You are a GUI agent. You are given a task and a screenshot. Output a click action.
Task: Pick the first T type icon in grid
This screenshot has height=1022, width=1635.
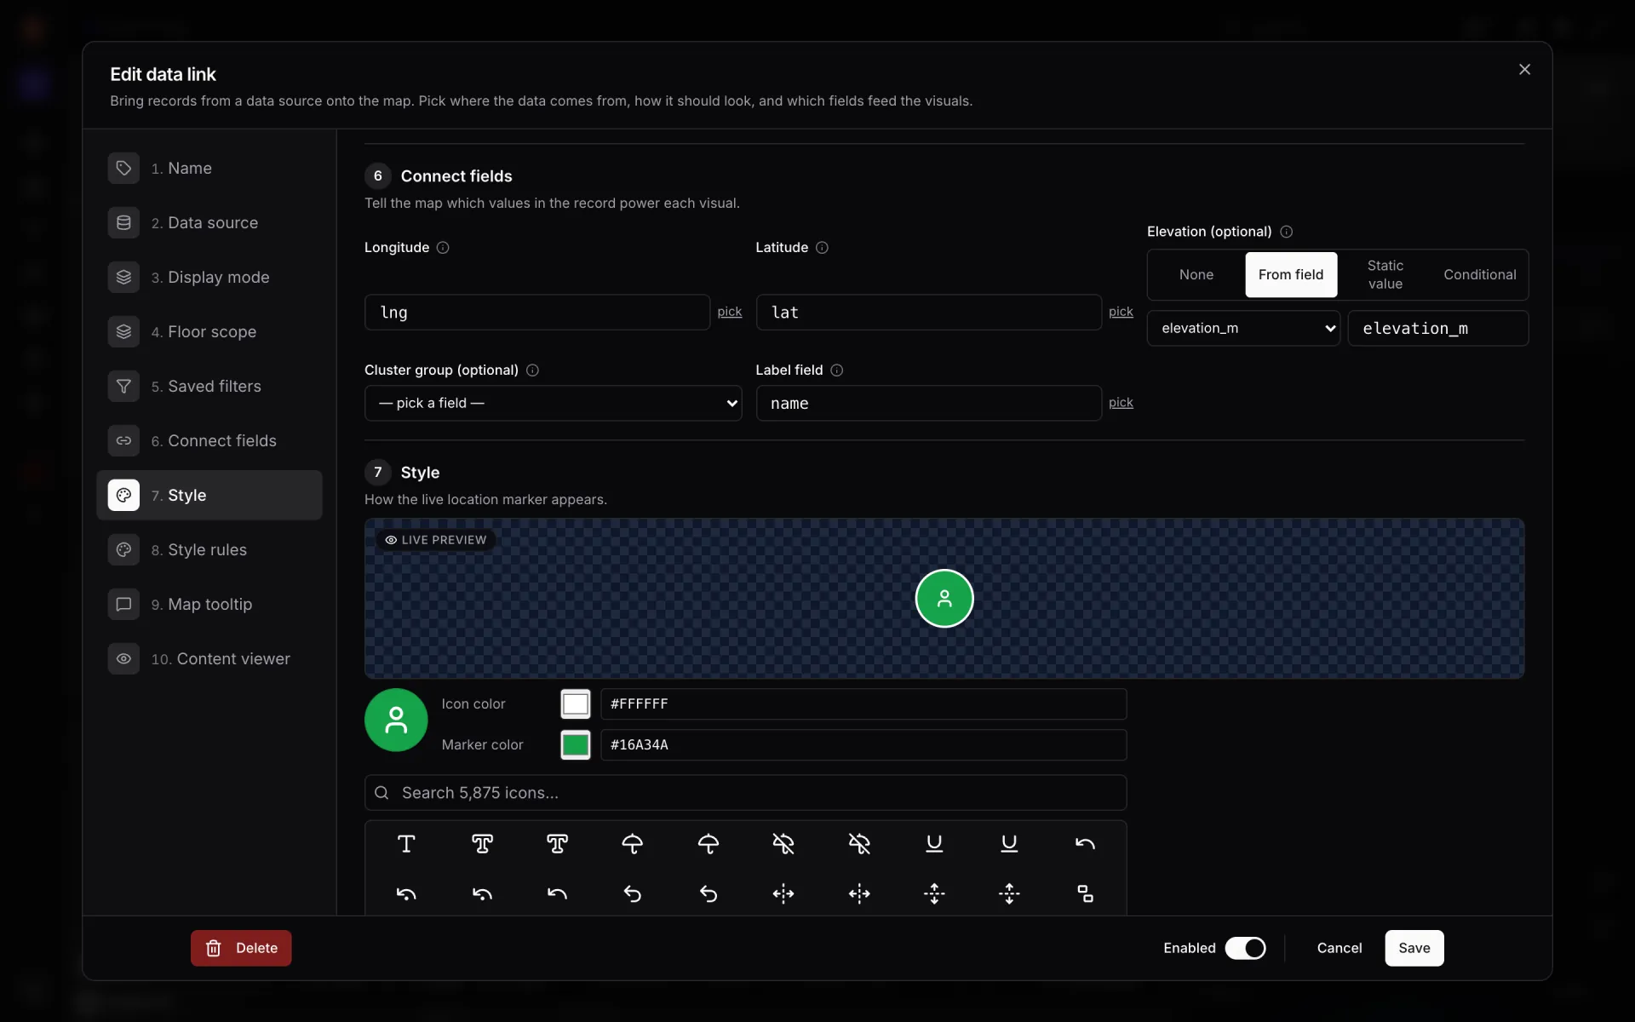pos(406,844)
